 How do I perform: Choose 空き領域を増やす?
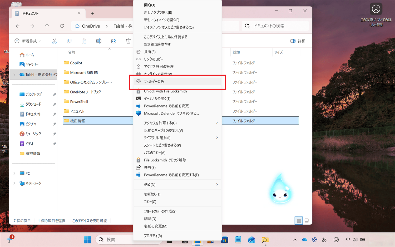(177, 44)
